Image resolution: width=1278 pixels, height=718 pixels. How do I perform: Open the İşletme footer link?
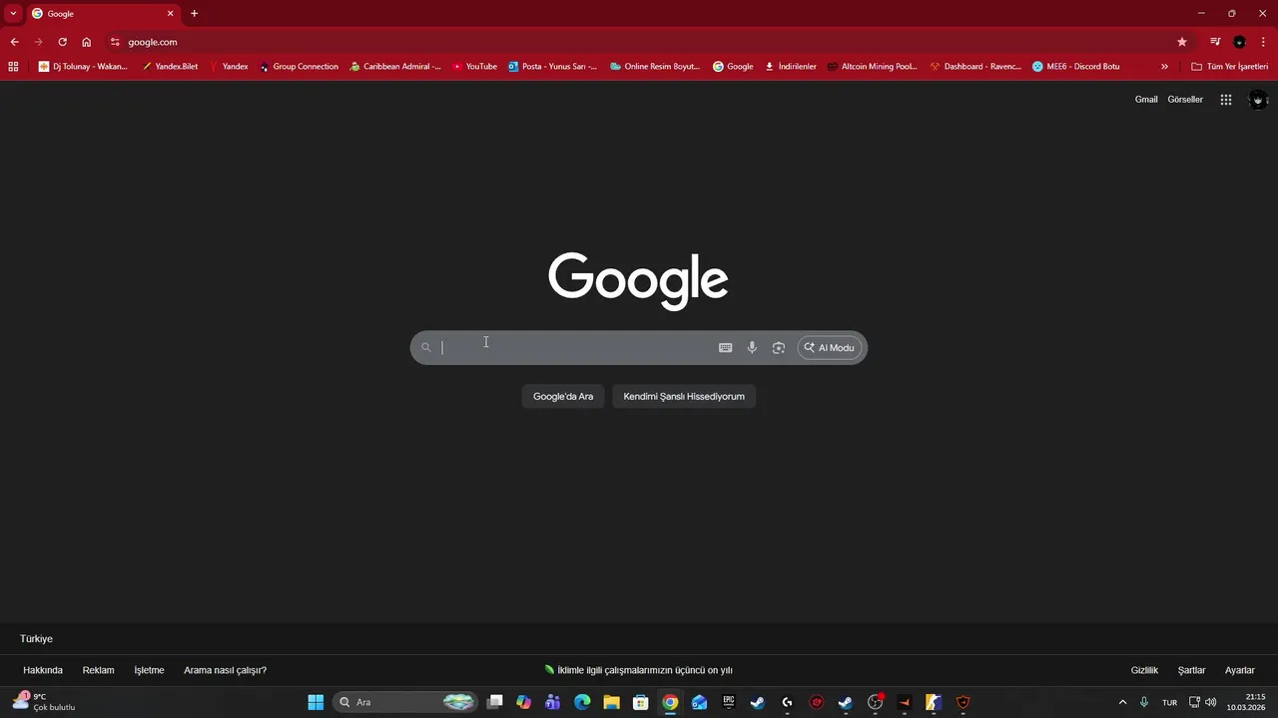(x=149, y=670)
